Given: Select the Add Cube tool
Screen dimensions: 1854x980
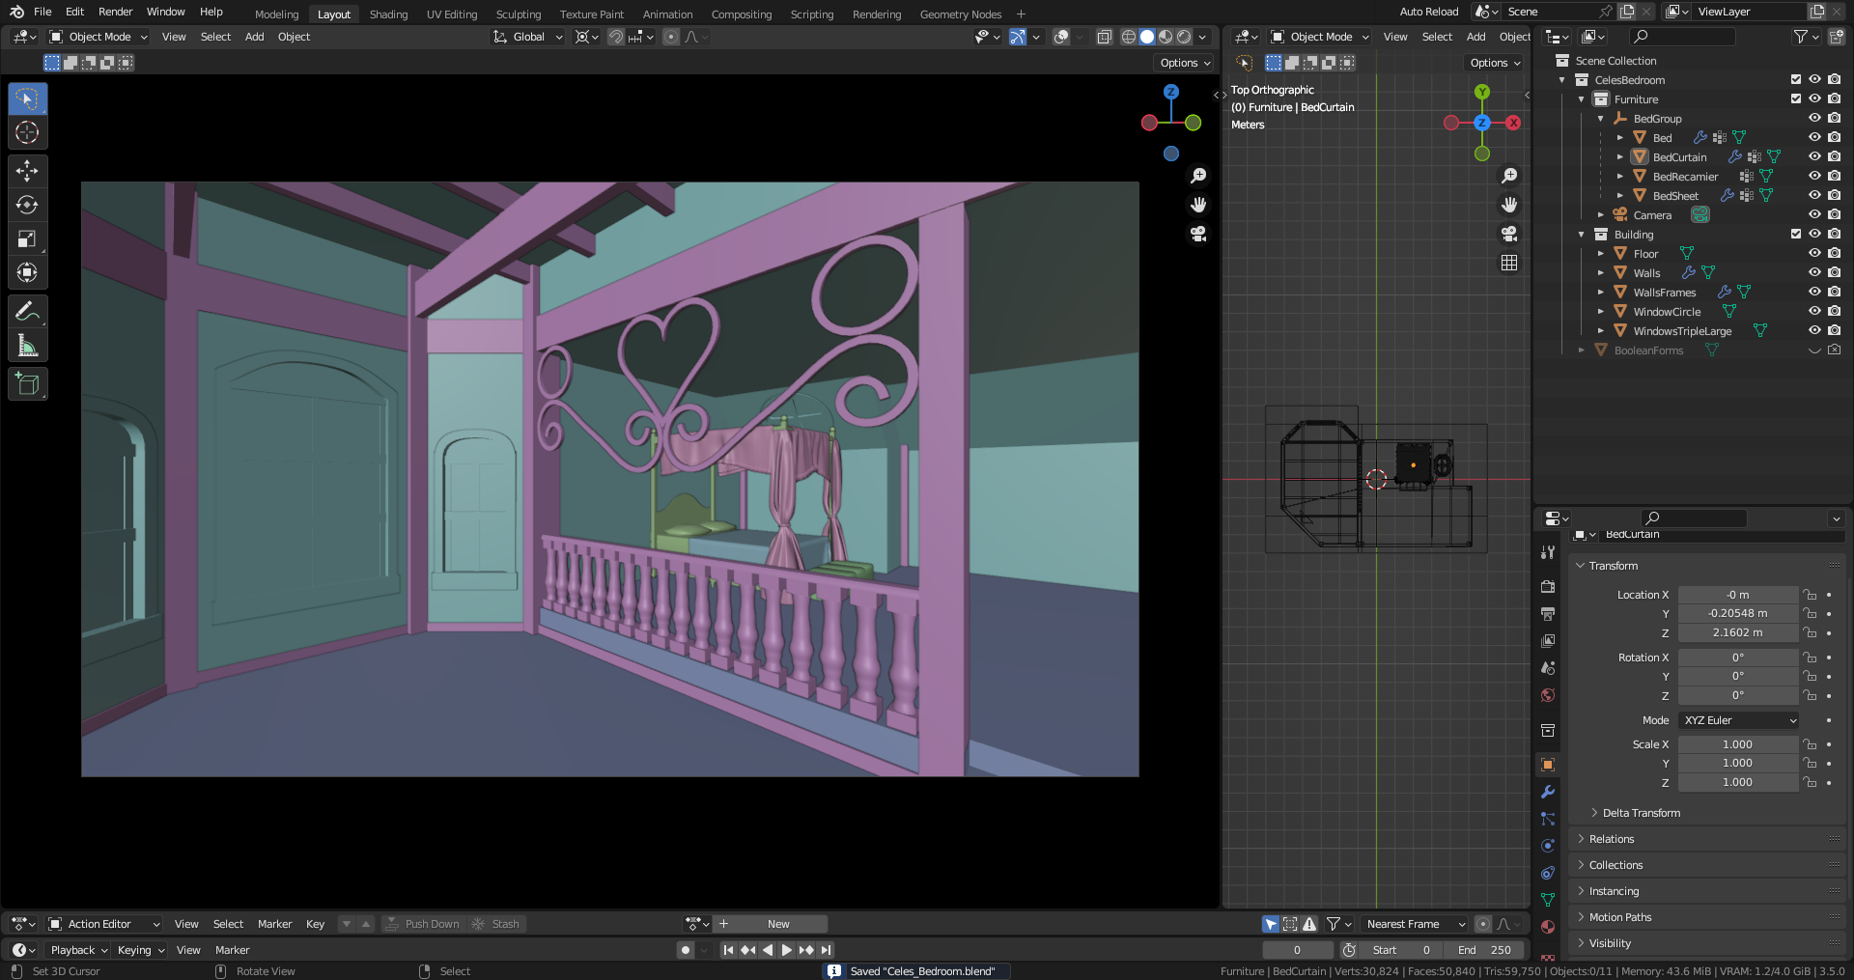Looking at the screenshot, I should [27, 384].
